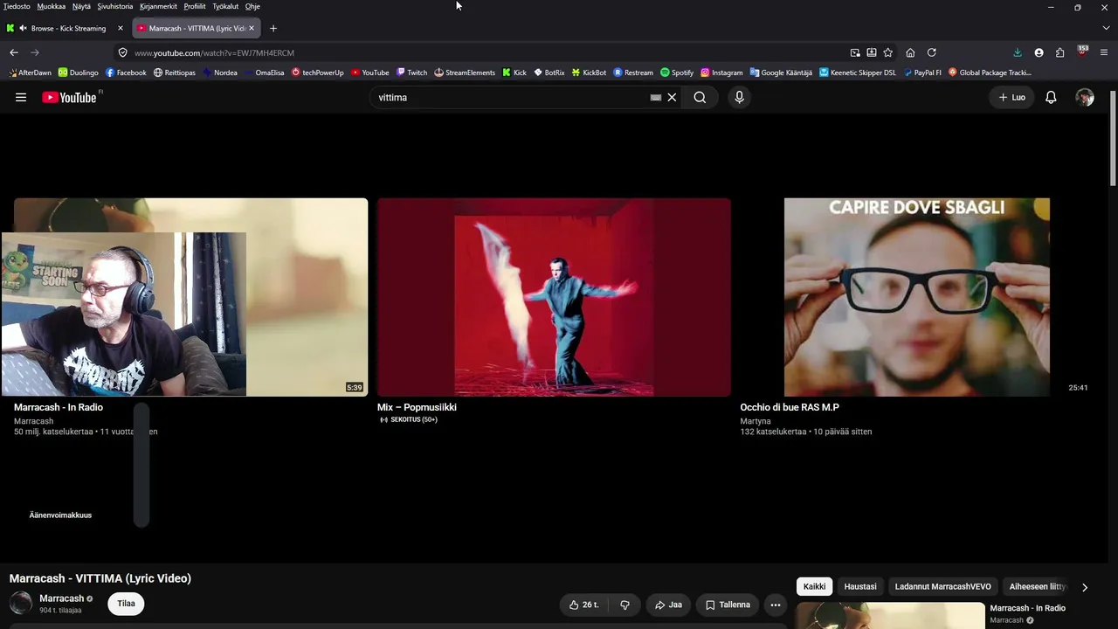Open the Ohje menu
This screenshot has height=629, width=1118.
click(252, 6)
